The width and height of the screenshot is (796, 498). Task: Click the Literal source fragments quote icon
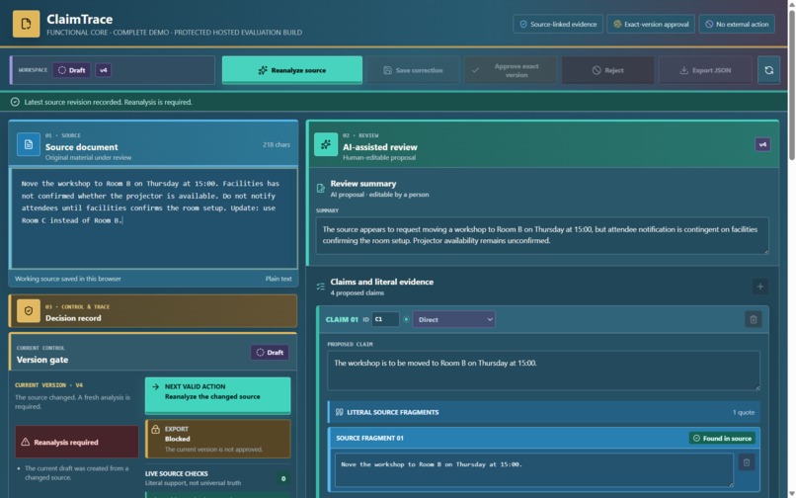click(x=339, y=412)
